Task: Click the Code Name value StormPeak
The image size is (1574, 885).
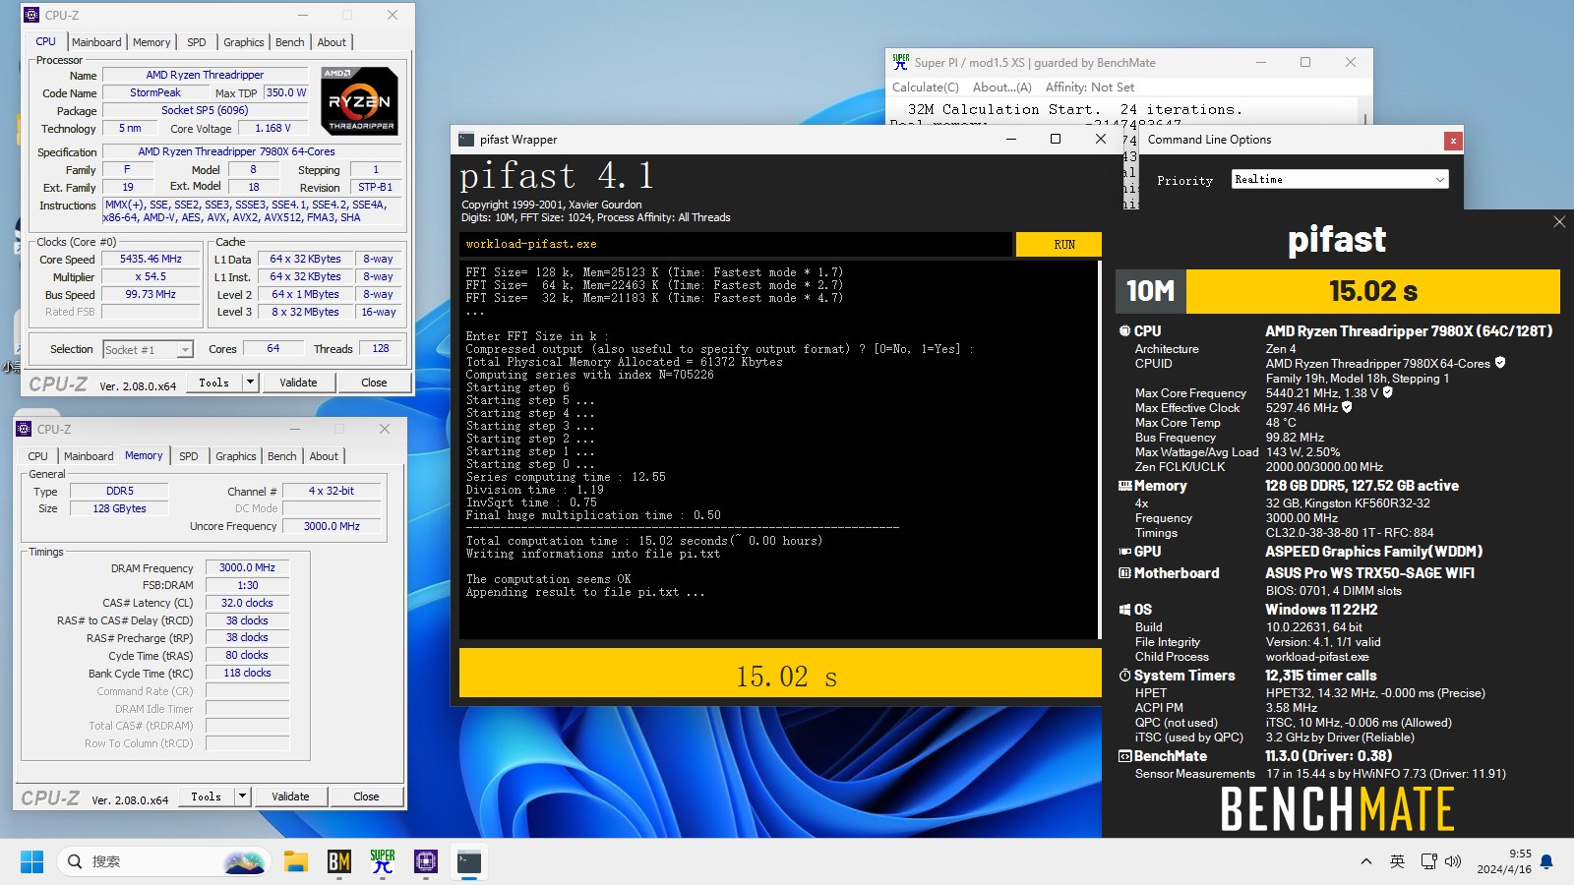Action: 155,92
